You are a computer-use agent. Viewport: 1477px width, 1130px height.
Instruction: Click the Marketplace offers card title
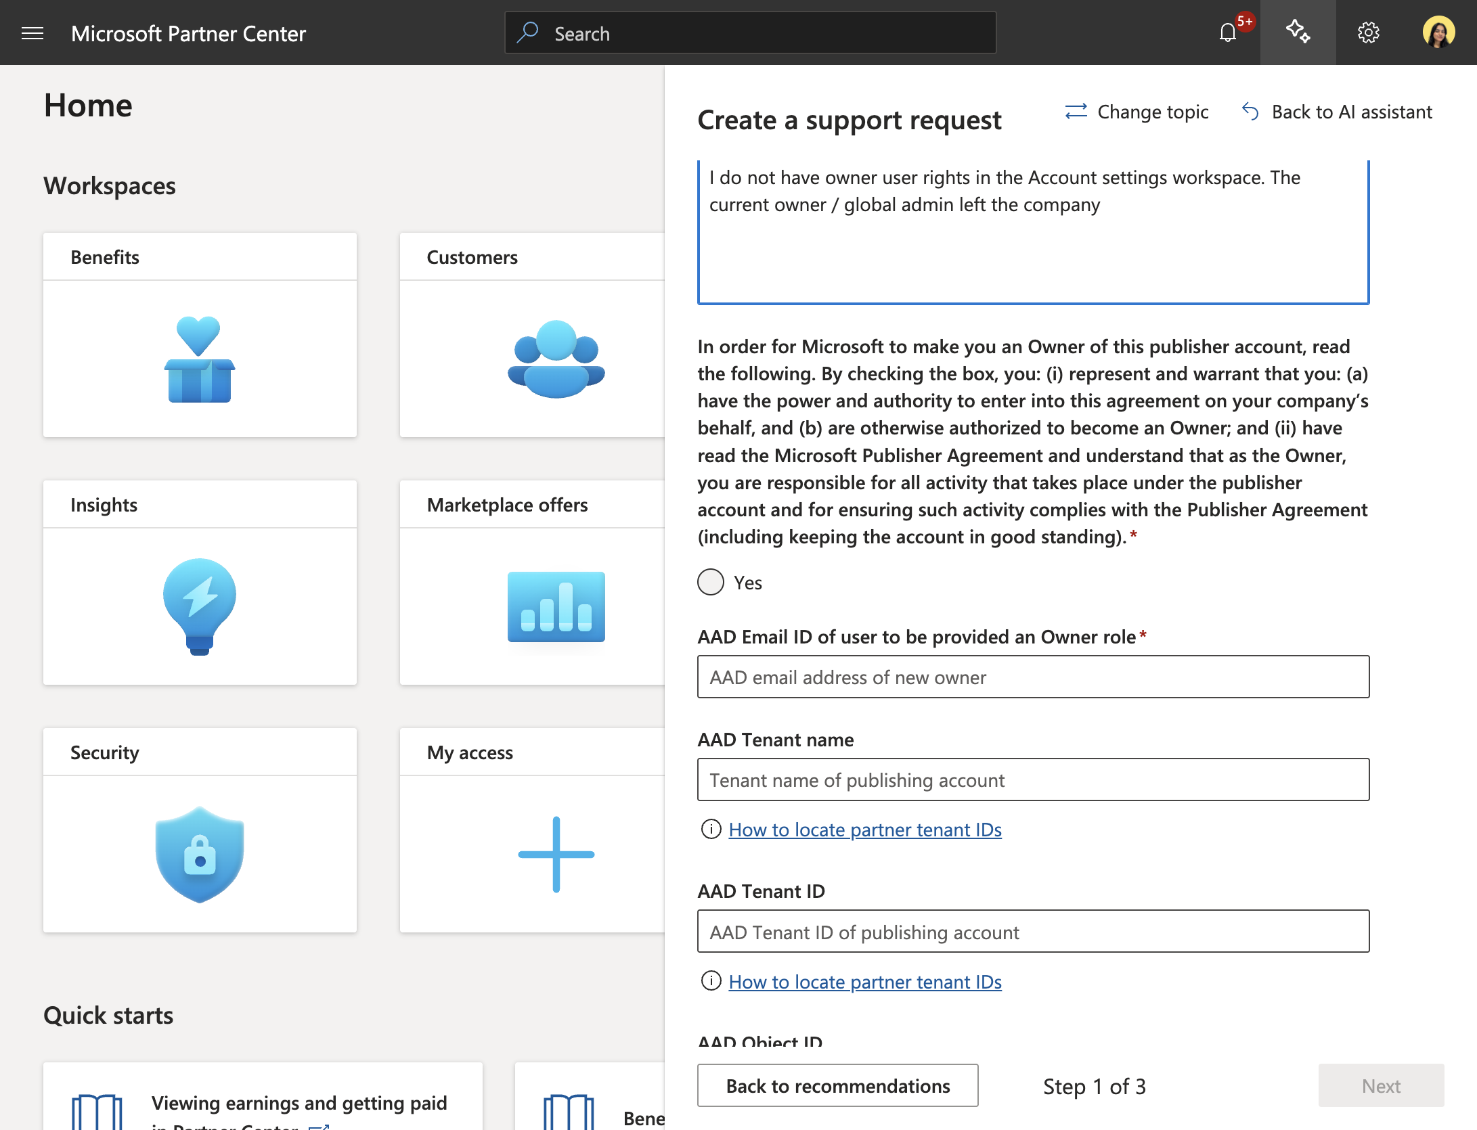click(x=507, y=505)
